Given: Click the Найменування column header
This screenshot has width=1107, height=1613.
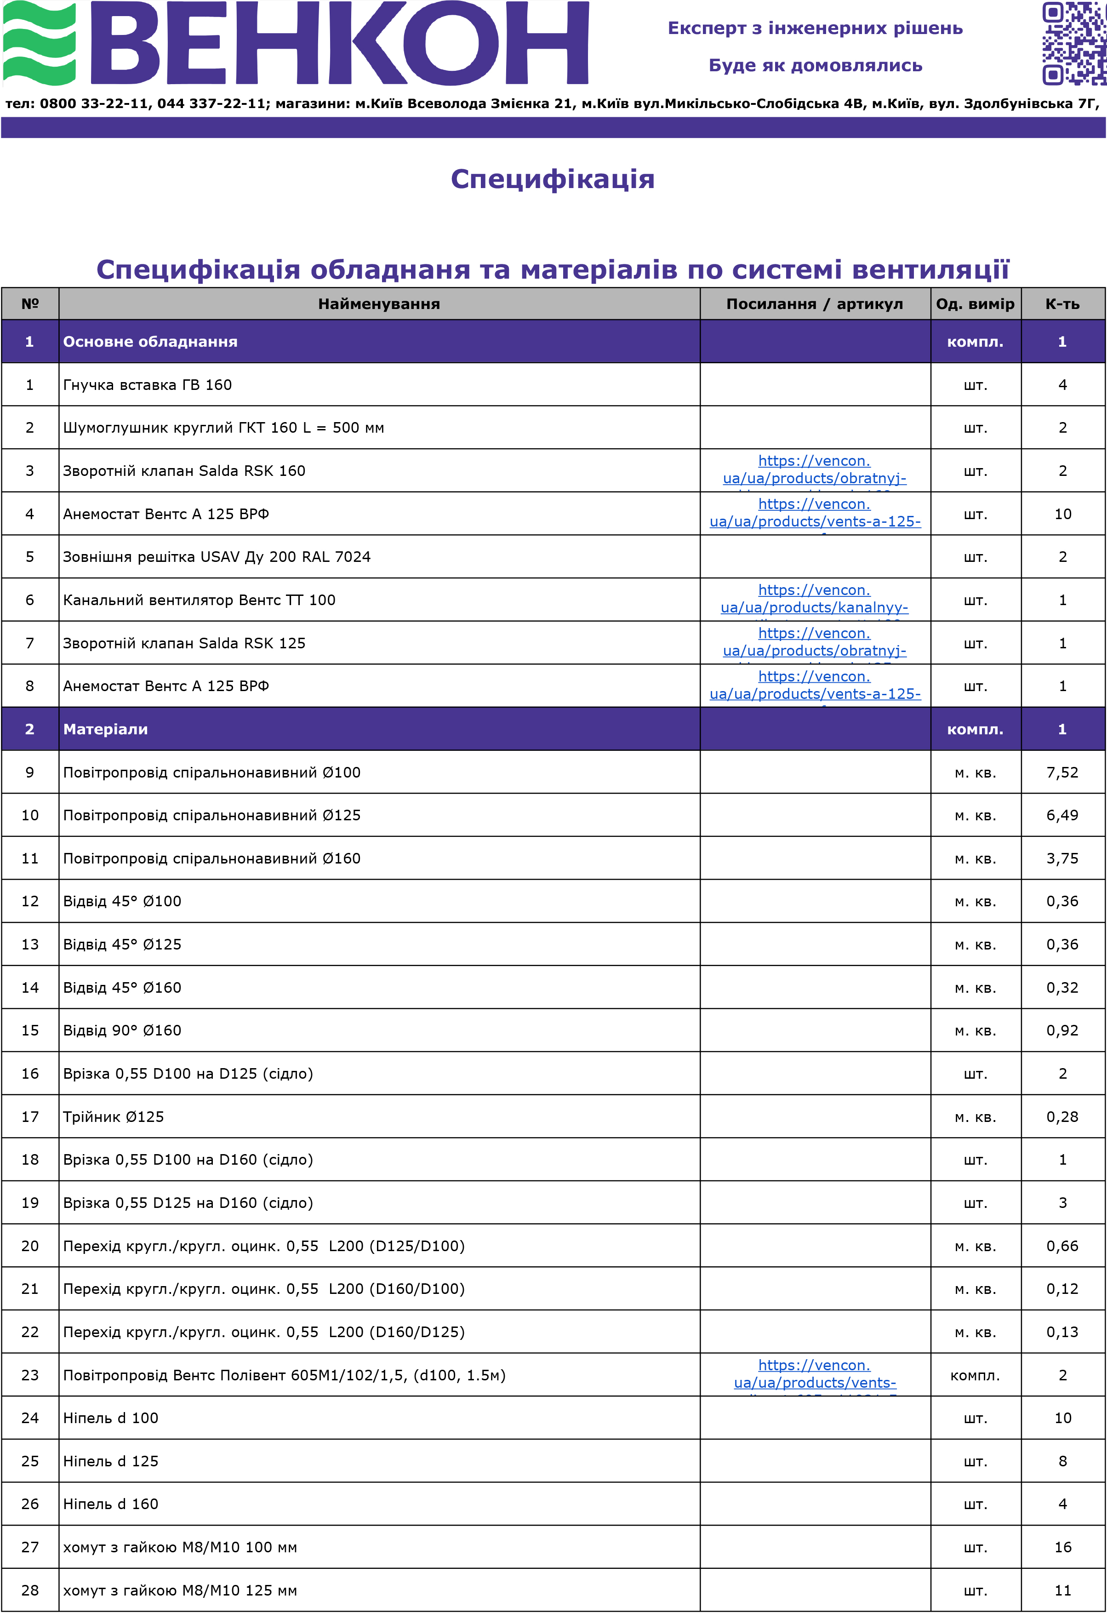Looking at the screenshot, I should pyautogui.click(x=379, y=304).
